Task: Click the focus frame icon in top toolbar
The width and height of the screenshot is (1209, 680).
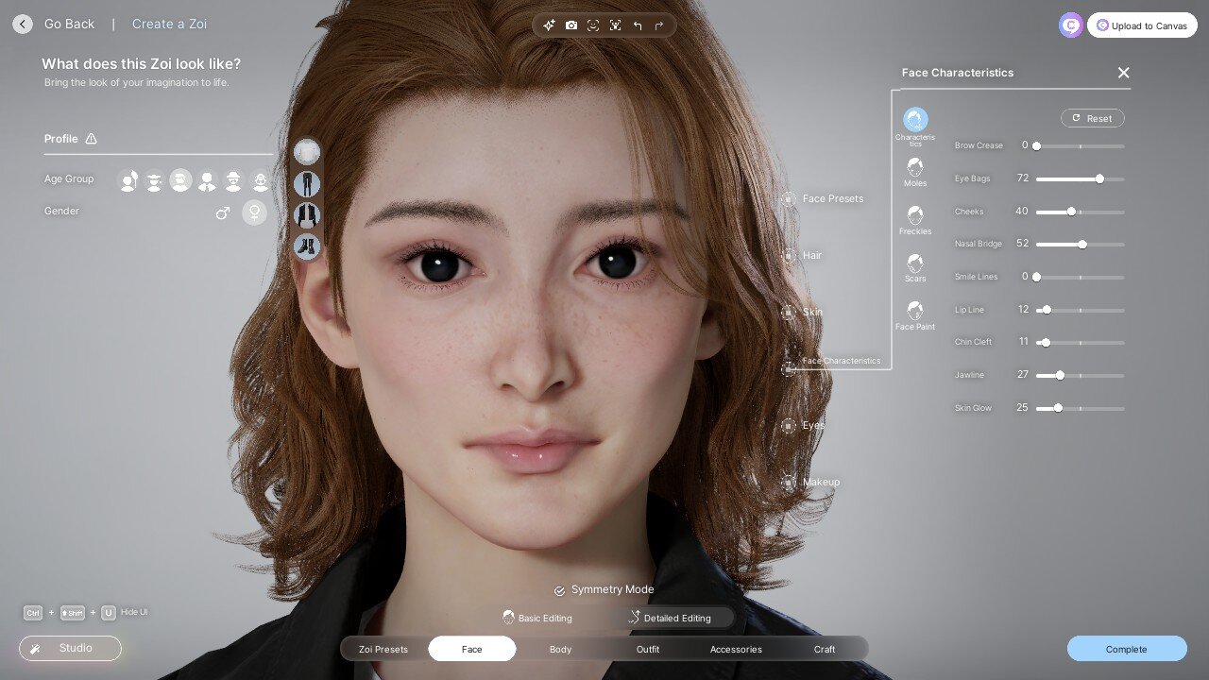Action: point(615,25)
